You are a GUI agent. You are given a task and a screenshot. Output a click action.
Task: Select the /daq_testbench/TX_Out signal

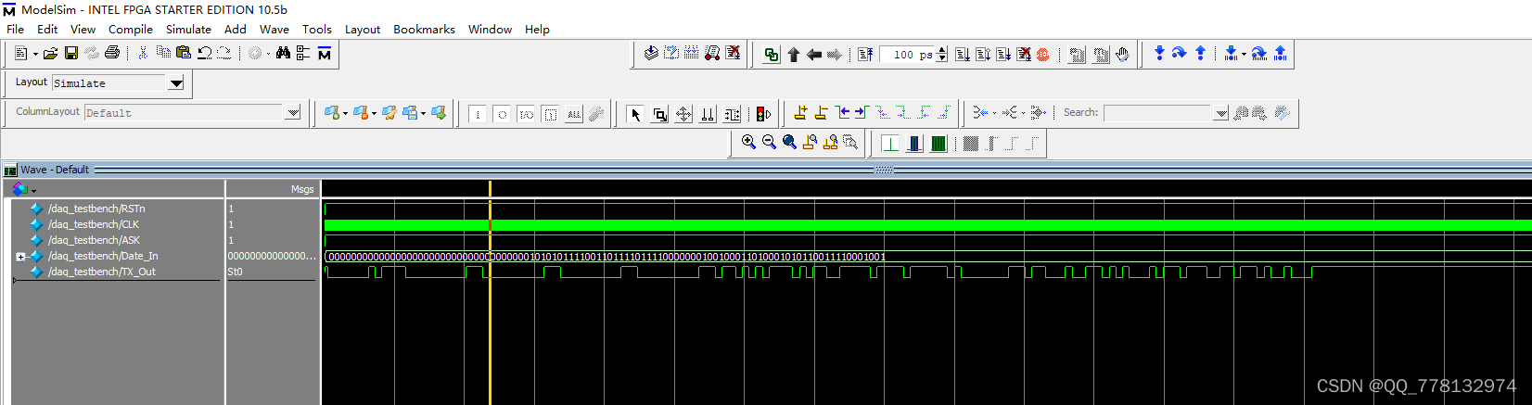(x=102, y=272)
